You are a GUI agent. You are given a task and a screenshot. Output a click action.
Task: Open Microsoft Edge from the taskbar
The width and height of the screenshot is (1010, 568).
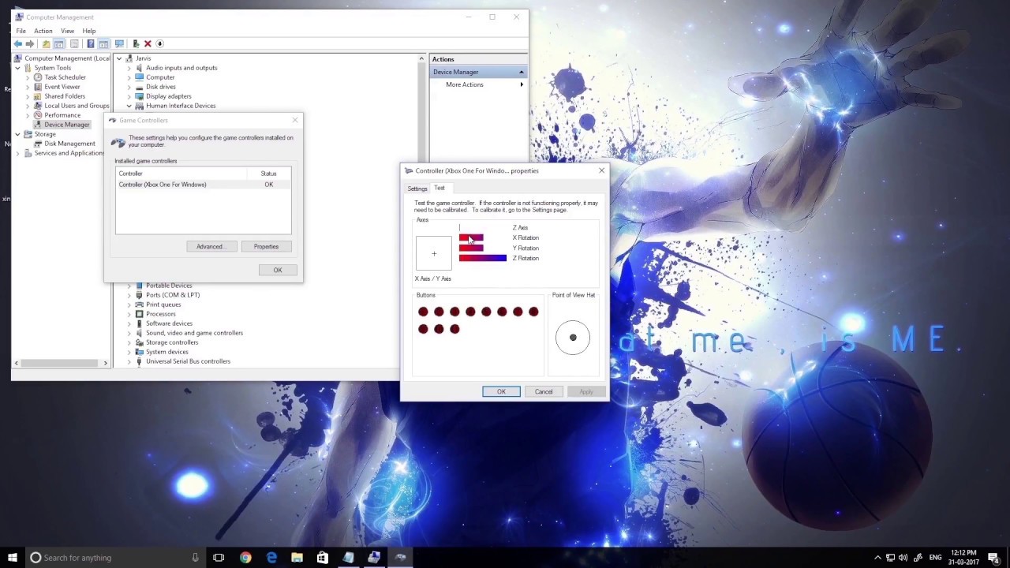click(x=271, y=558)
